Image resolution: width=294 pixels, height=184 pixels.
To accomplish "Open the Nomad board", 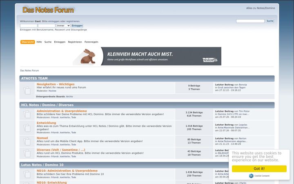I will point(42,138).
